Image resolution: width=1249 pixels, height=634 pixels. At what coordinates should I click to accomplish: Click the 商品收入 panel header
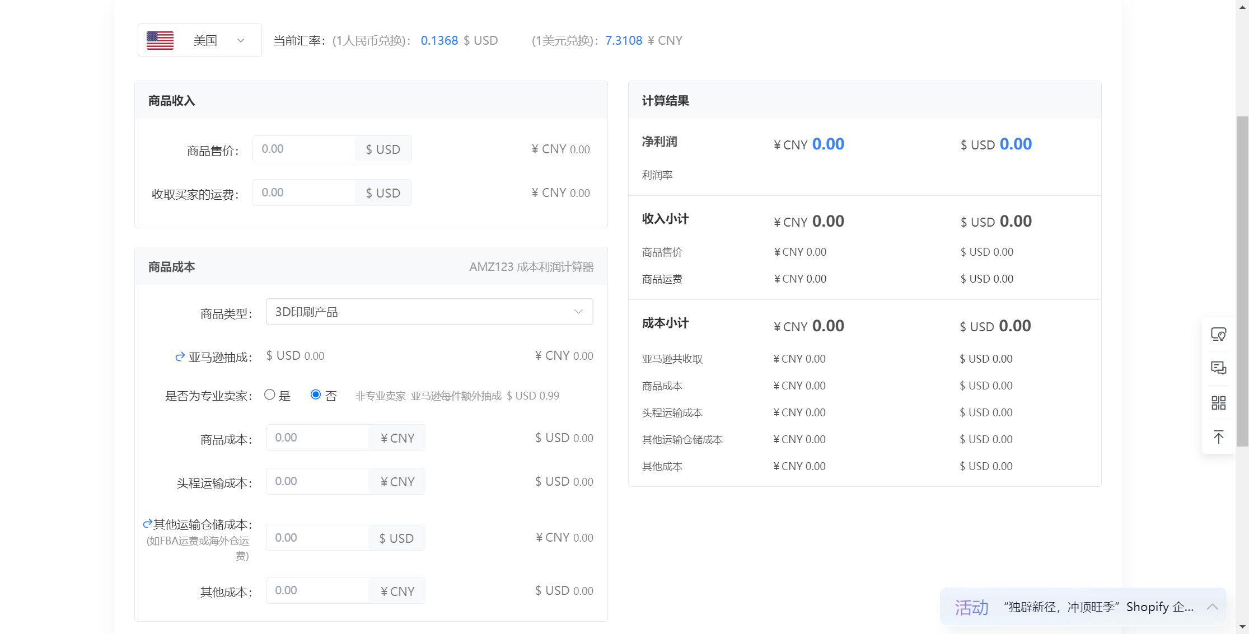[x=371, y=100]
